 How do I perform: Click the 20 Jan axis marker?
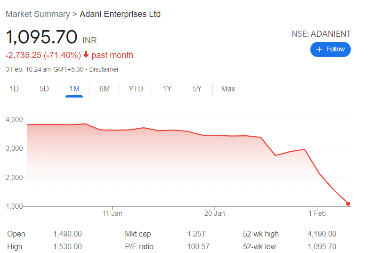pyautogui.click(x=214, y=213)
